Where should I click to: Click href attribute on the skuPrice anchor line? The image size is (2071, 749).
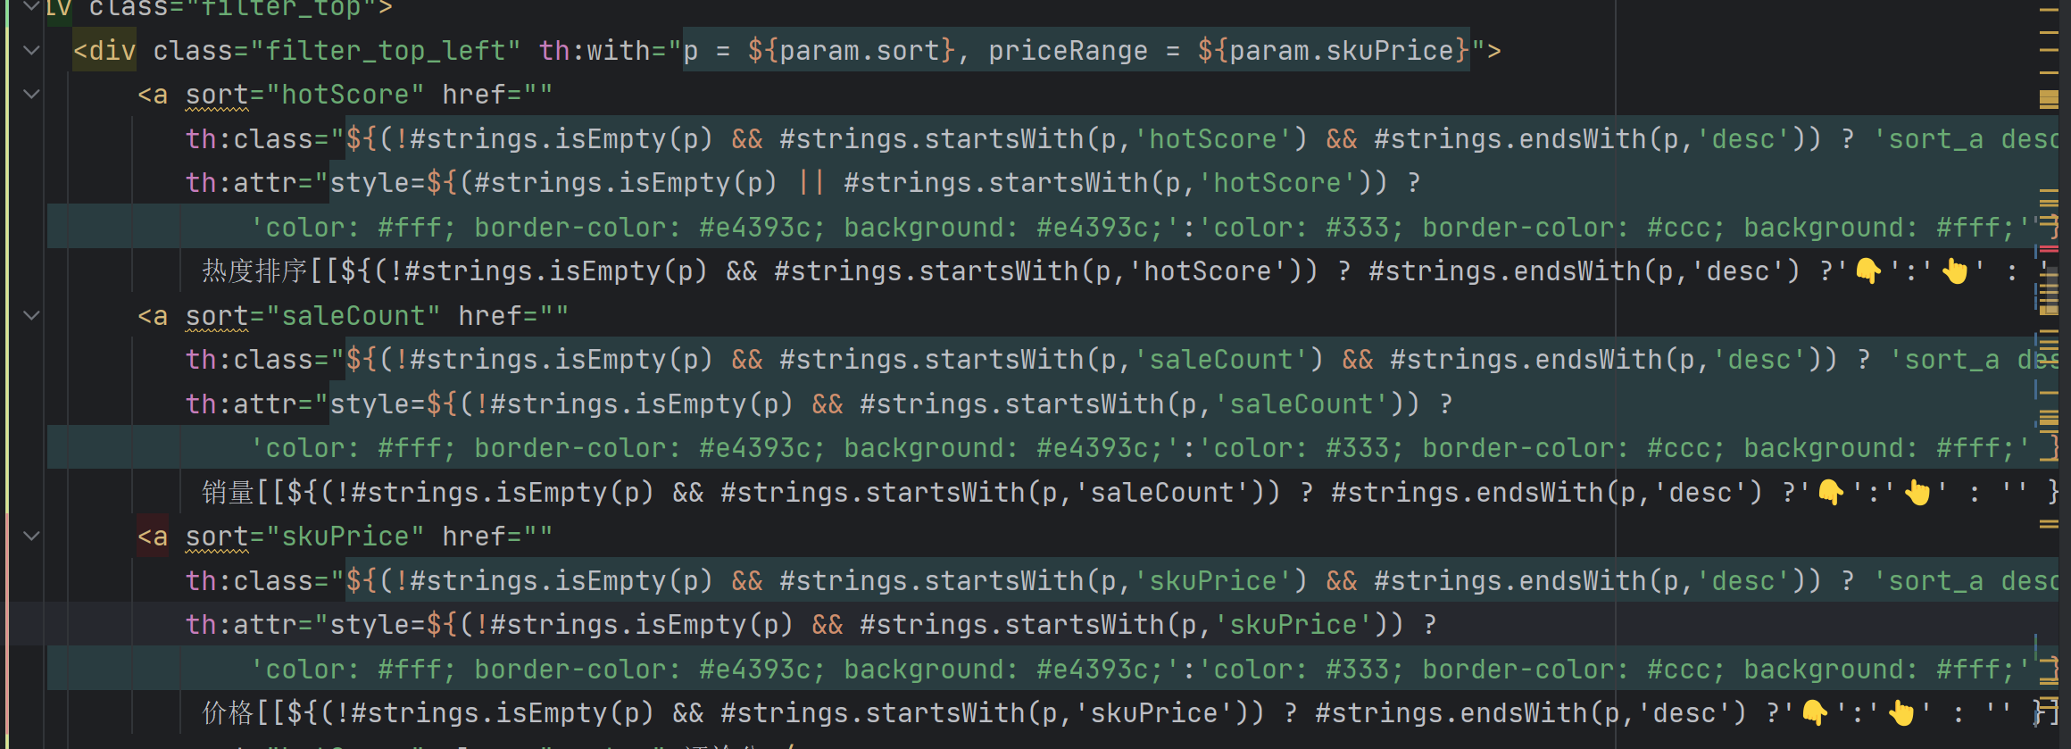(473, 537)
